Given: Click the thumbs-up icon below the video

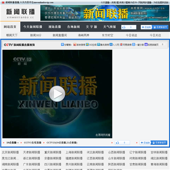Looking at the screenshot, I should [x=117, y=143].
